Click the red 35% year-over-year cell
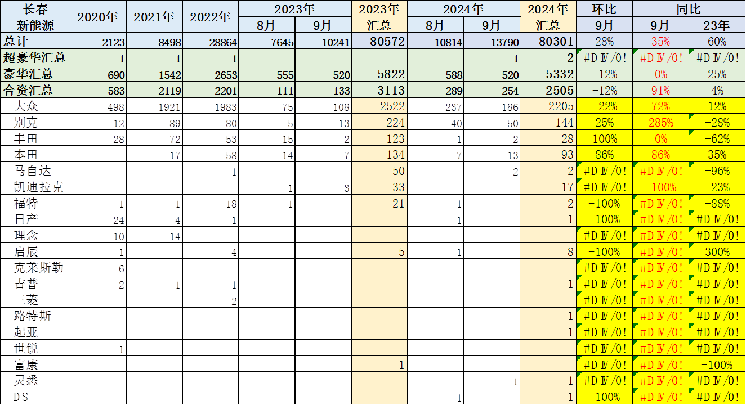Screen dimensions: 746x405 [660, 42]
